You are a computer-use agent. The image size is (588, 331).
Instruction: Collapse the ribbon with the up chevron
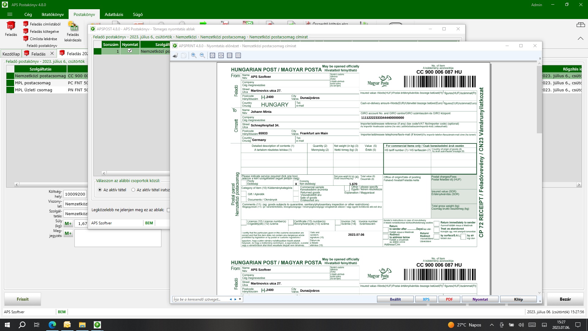[x=581, y=38]
